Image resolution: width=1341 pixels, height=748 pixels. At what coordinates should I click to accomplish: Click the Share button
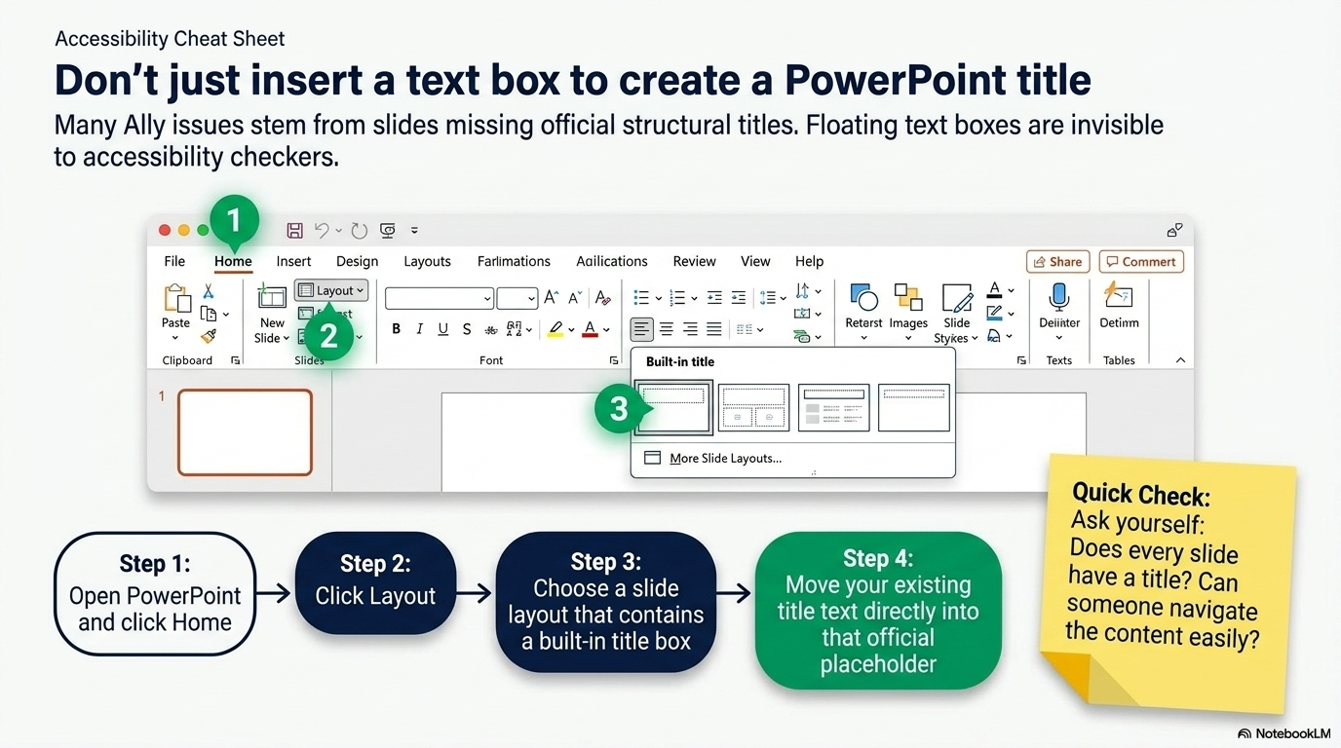pyautogui.click(x=1057, y=261)
